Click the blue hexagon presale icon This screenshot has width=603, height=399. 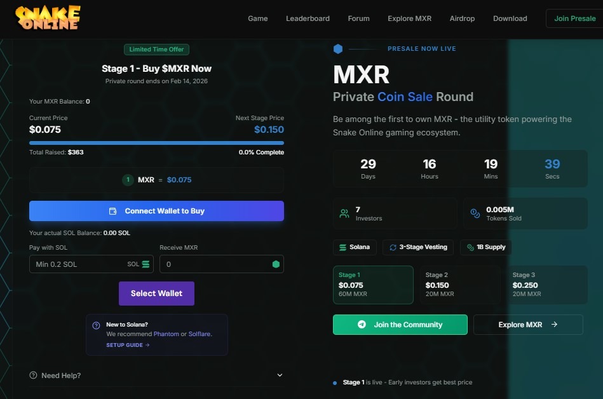(x=338, y=49)
